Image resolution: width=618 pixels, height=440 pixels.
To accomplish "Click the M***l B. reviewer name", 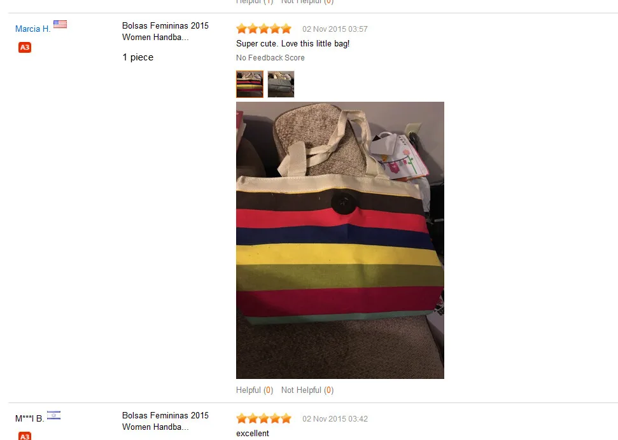I will 29,418.
